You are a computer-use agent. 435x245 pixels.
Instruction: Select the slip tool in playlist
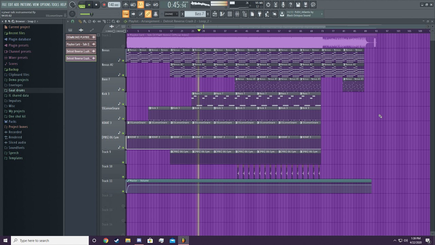tap(99, 21)
